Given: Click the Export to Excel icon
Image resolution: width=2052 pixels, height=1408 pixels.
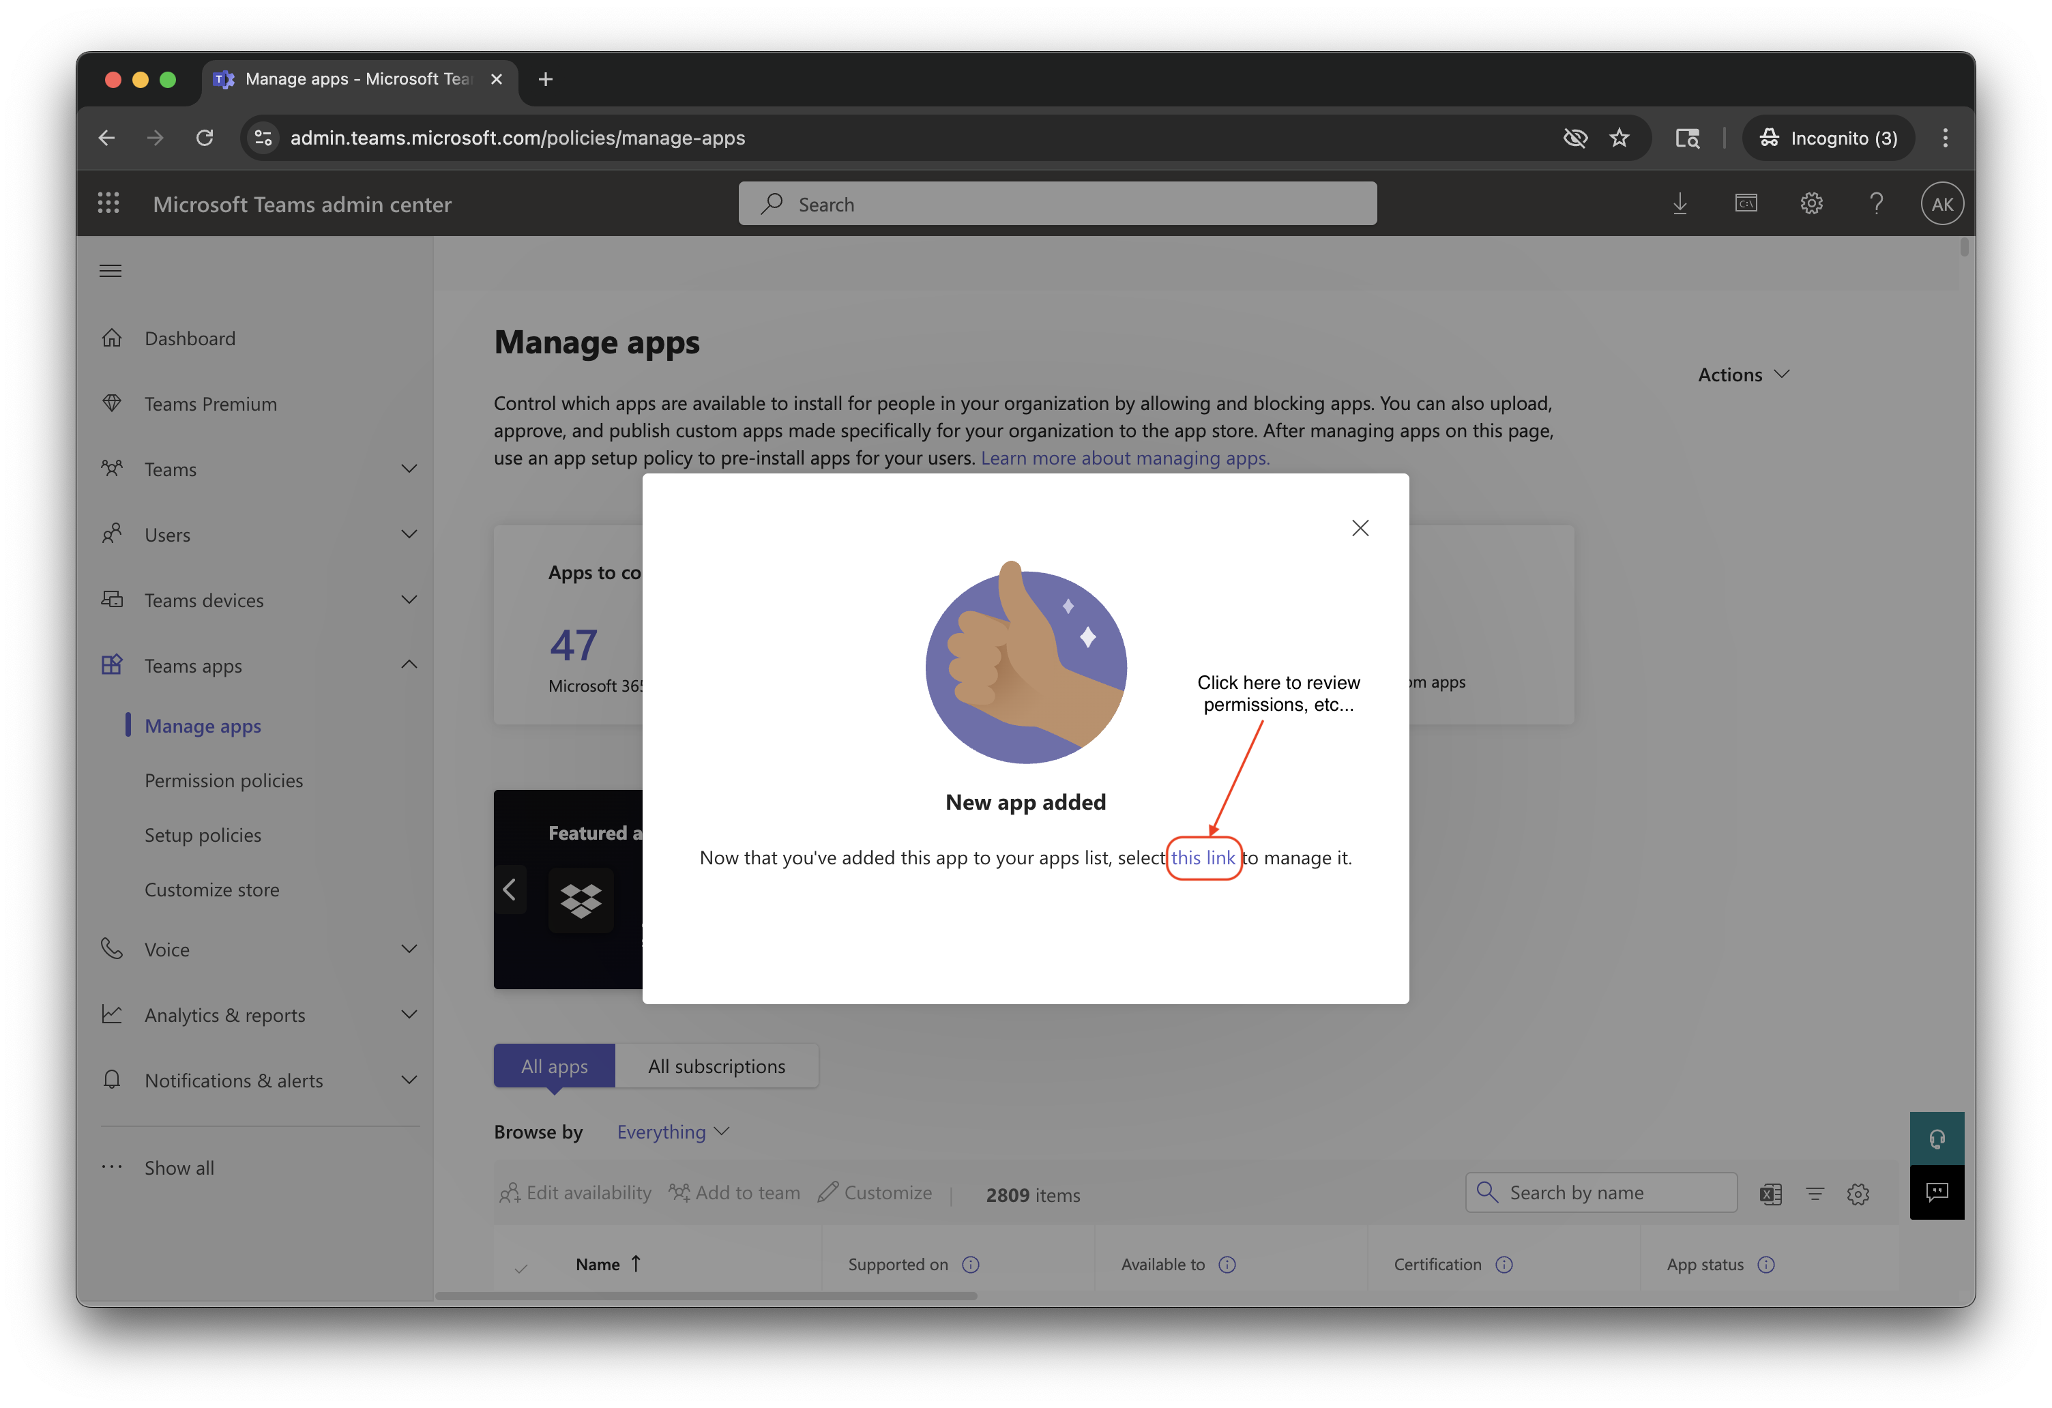Looking at the screenshot, I should (1770, 1194).
